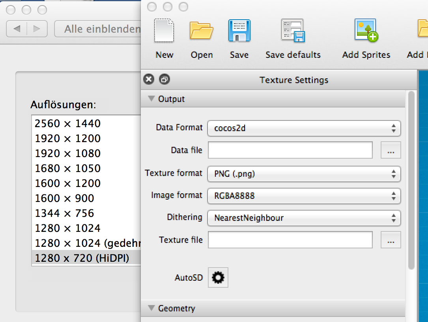Collapse the Output section

click(151, 99)
